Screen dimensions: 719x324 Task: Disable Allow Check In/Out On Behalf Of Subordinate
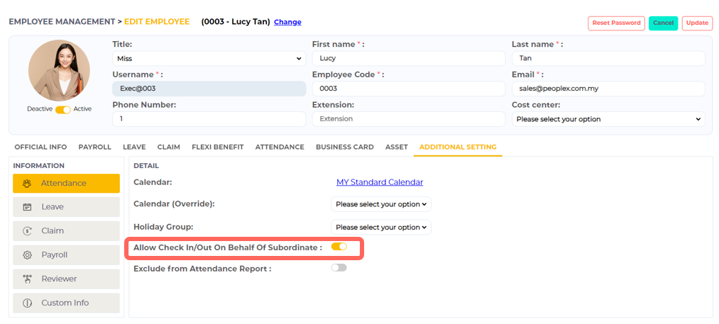click(339, 247)
